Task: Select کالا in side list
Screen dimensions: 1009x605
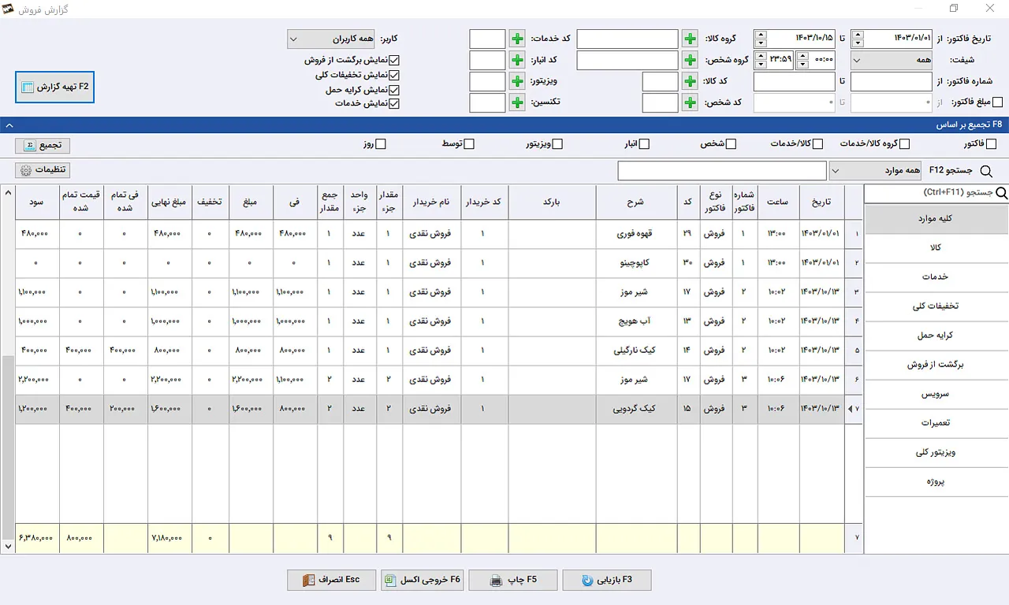Action: [936, 248]
